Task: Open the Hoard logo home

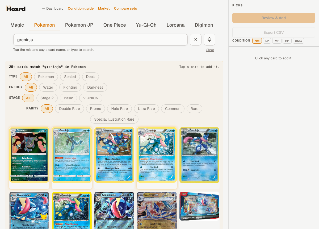Action: pos(16,9)
